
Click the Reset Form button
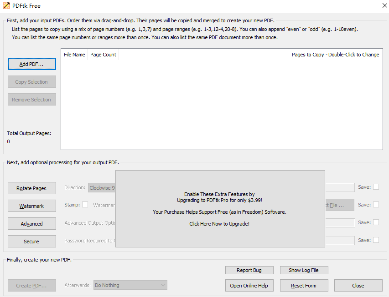(x=304, y=286)
